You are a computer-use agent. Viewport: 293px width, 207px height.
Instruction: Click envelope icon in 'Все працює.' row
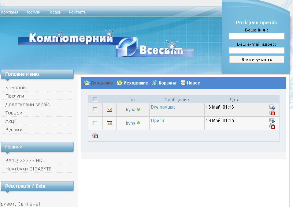pos(110,110)
